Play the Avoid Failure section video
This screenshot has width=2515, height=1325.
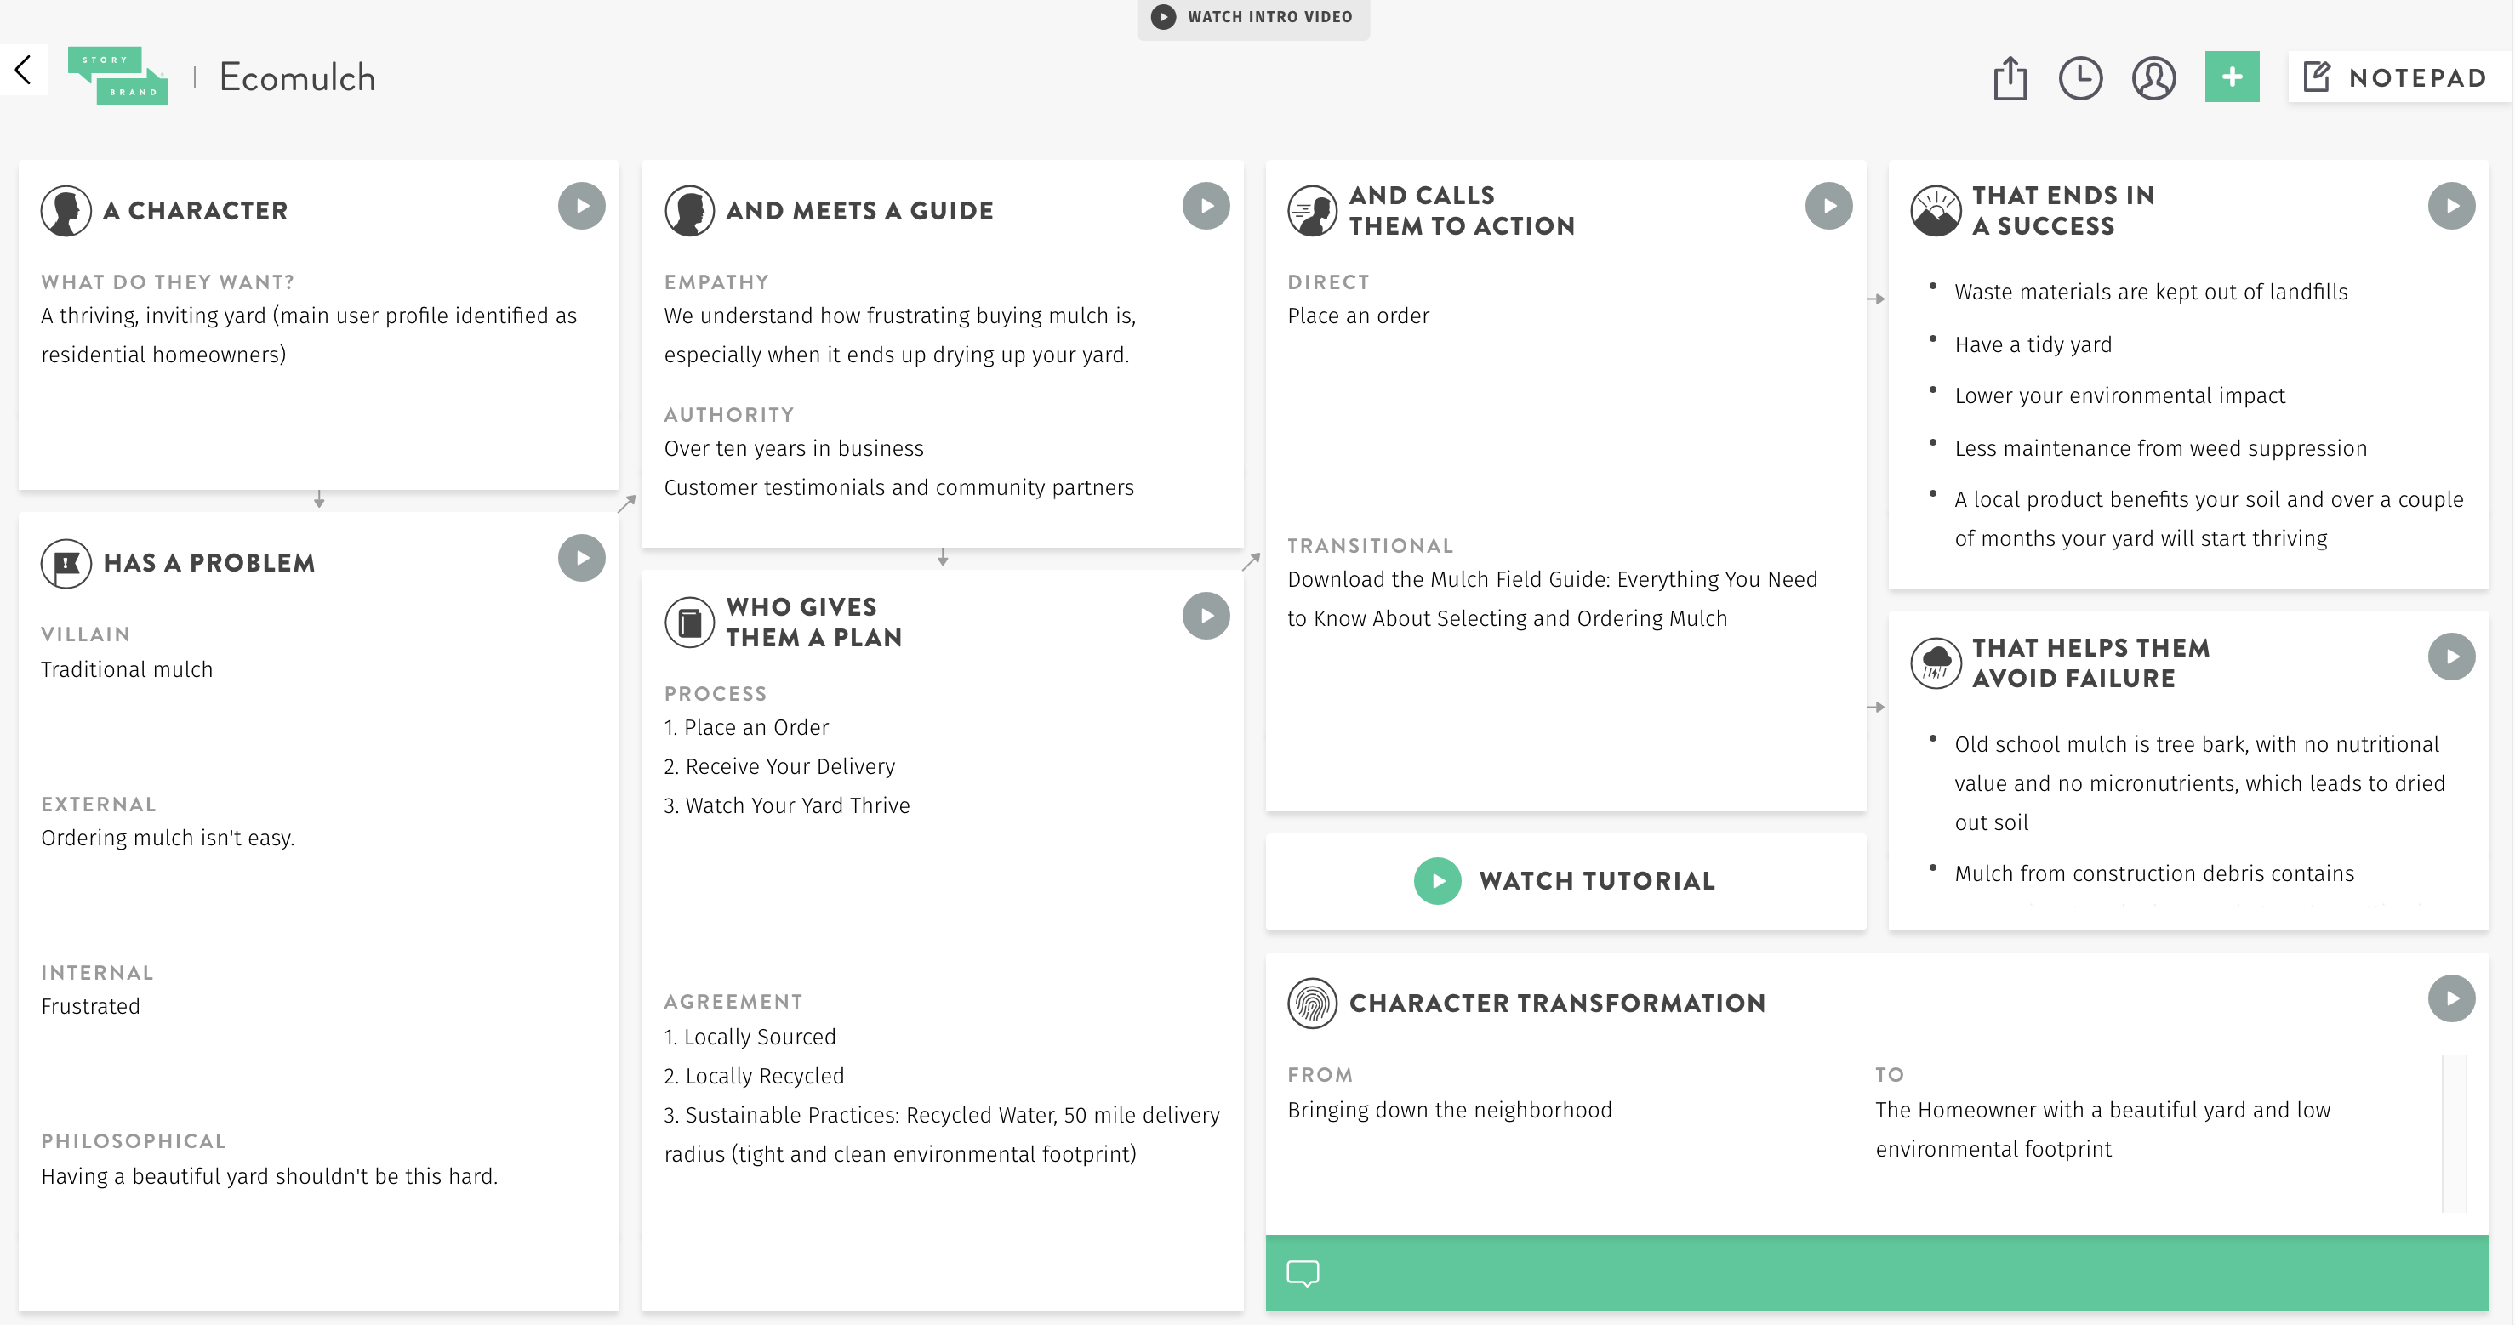(2451, 657)
